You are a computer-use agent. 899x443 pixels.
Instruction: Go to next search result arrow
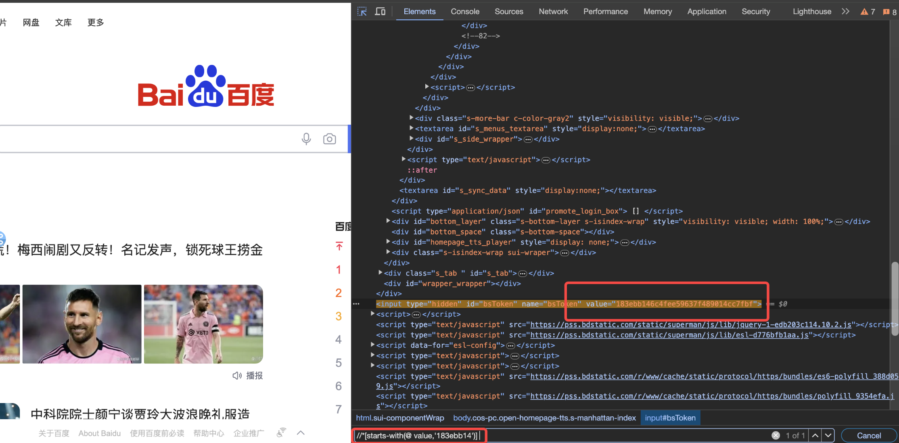tap(828, 435)
